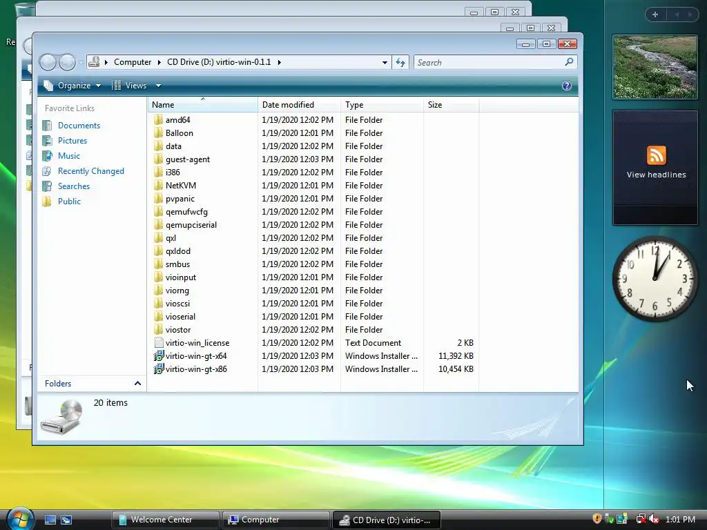707x530 pixels.
Task: Click the Music icon in Favorite Links
Action: (47, 155)
